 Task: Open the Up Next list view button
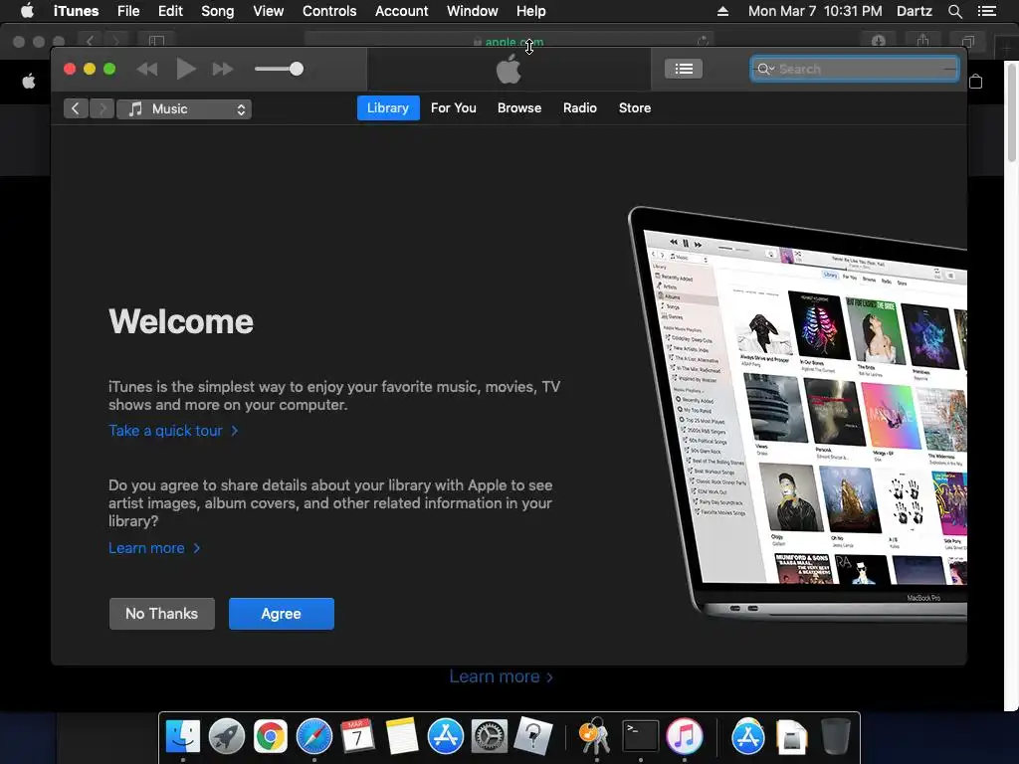tap(683, 69)
